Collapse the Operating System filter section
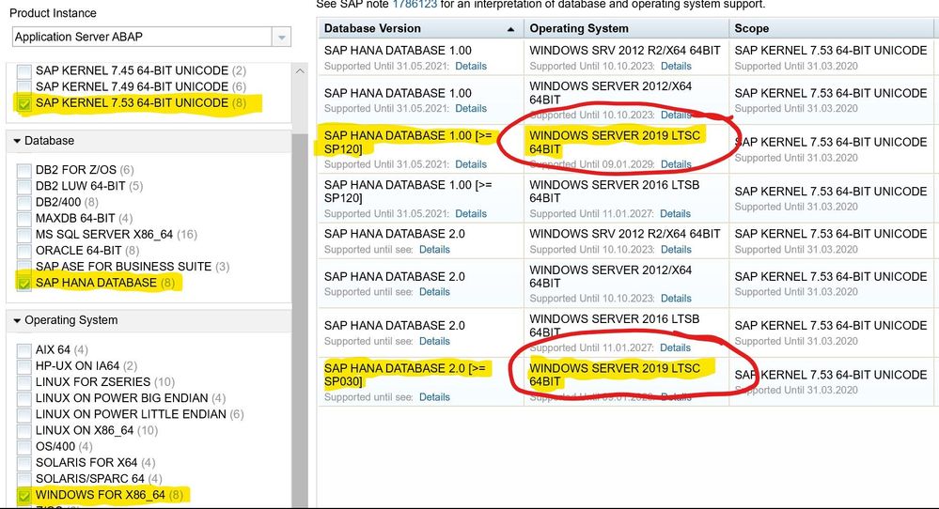The image size is (939, 509). click(17, 320)
